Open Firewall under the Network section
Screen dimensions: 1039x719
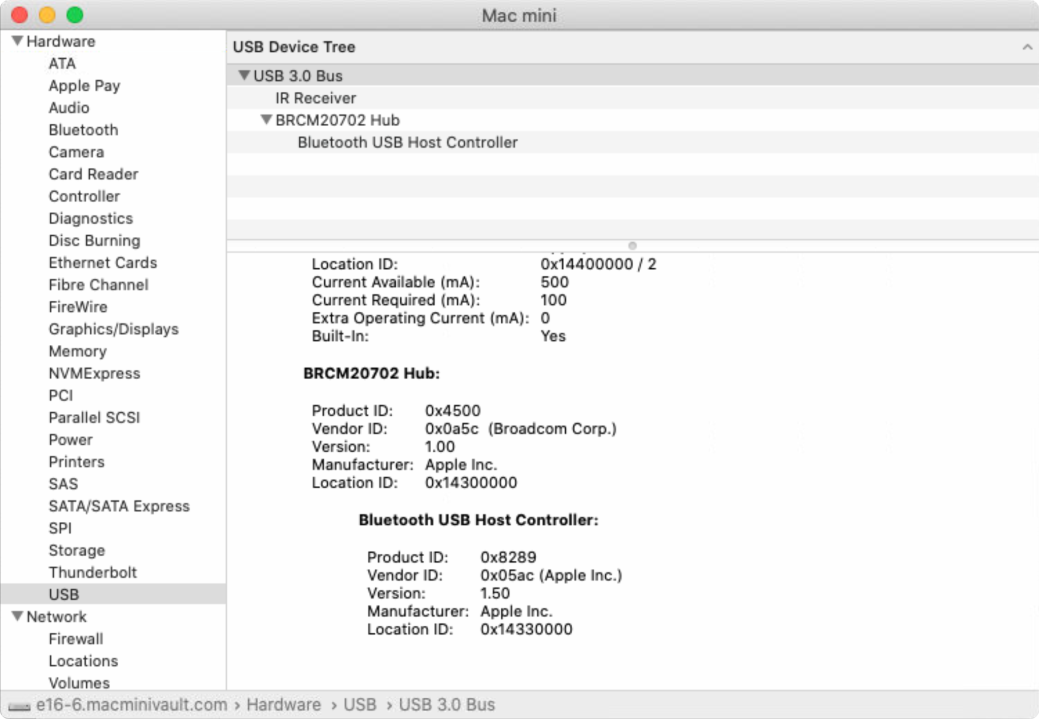click(x=76, y=639)
